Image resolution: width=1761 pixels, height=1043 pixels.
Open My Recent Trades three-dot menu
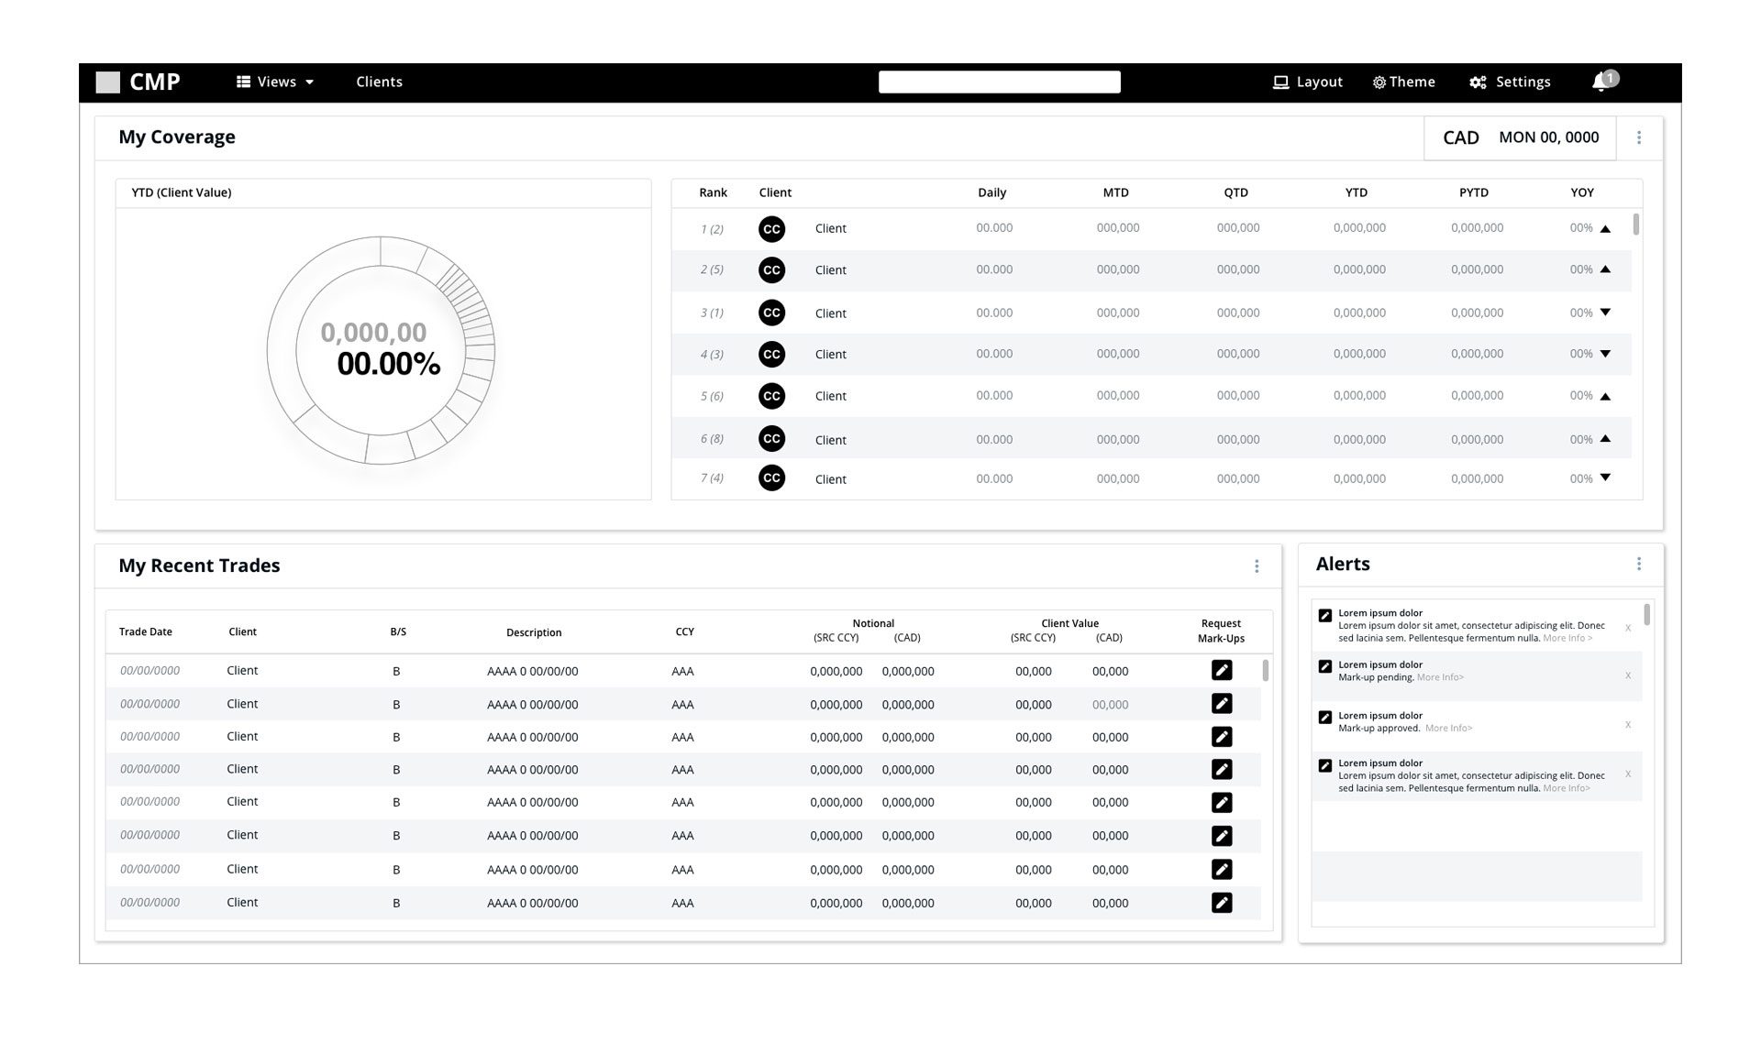(x=1256, y=566)
